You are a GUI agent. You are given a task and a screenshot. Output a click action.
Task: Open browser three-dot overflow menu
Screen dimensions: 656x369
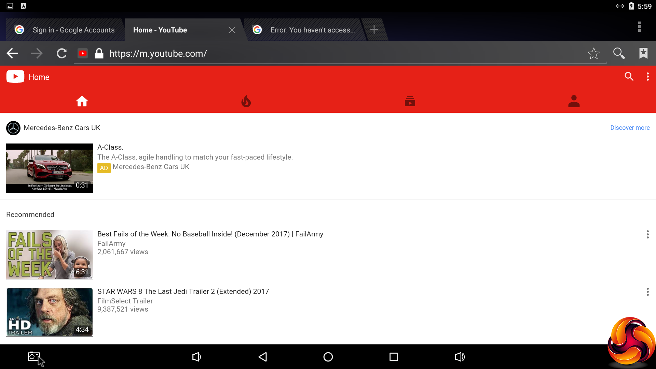tap(639, 27)
